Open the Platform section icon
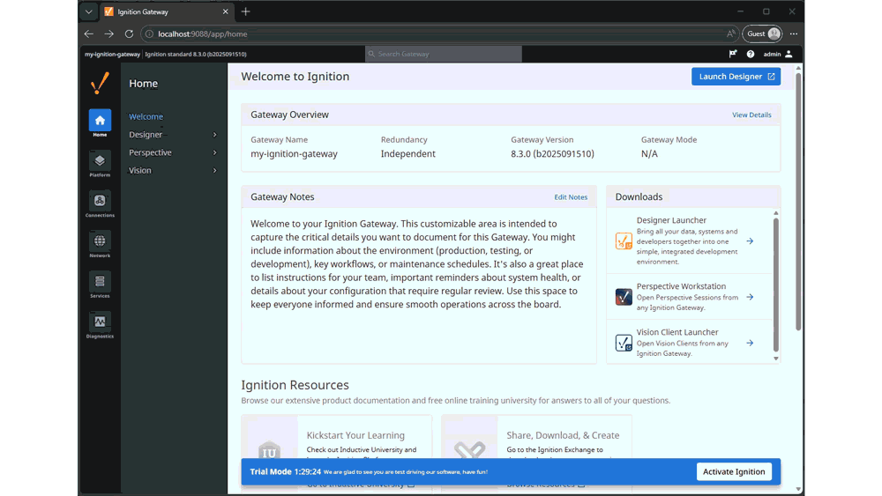 (x=100, y=164)
